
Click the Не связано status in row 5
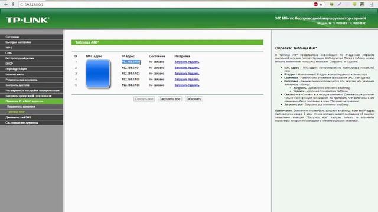(157, 85)
